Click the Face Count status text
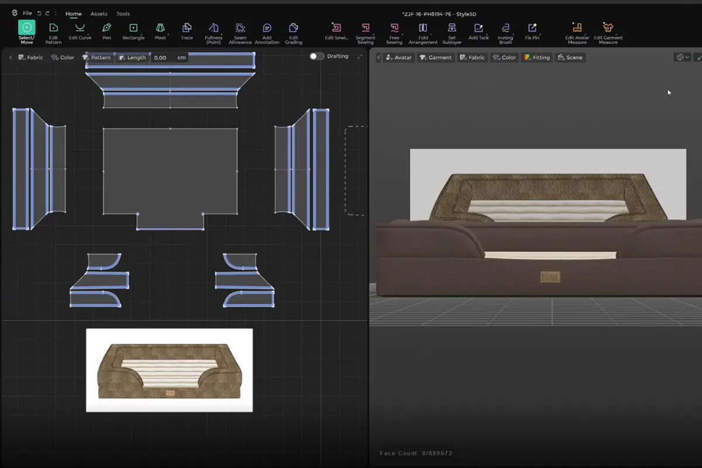 pos(416,453)
